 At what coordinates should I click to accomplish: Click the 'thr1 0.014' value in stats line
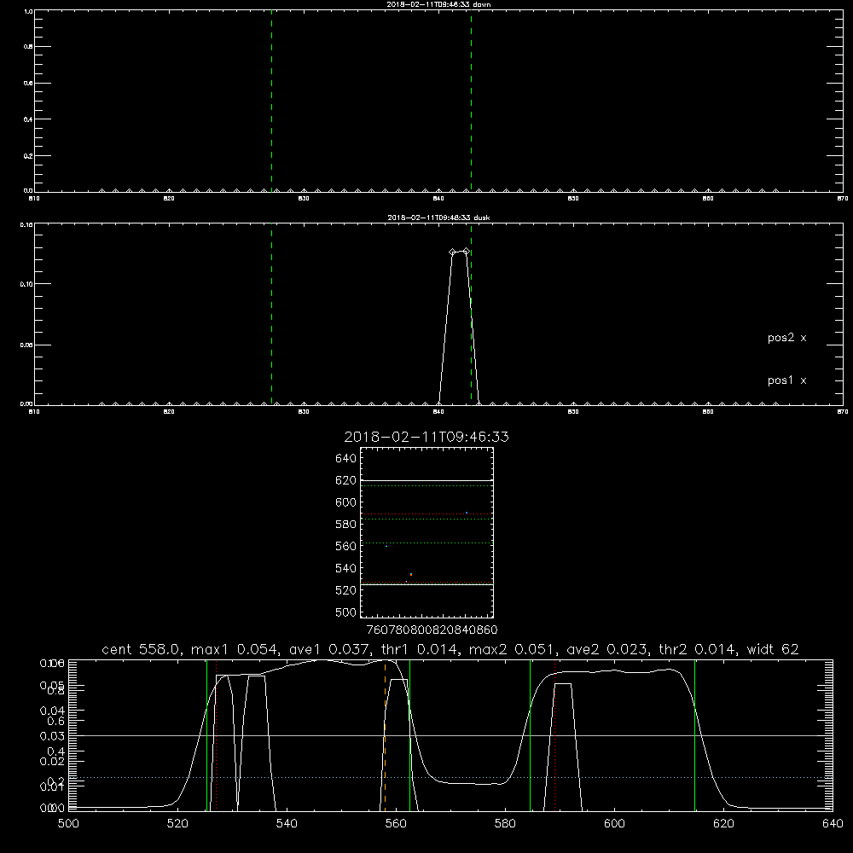point(418,649)
